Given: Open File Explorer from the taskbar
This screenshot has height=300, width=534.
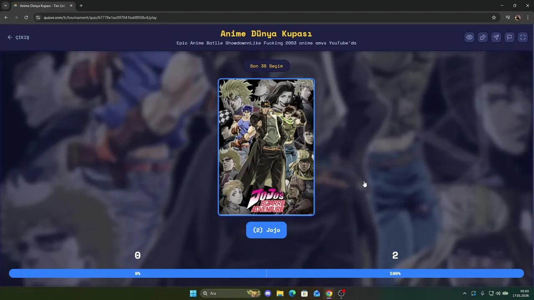Looking at the screenshot, I should pyautogui.click(x=280, y=293).
